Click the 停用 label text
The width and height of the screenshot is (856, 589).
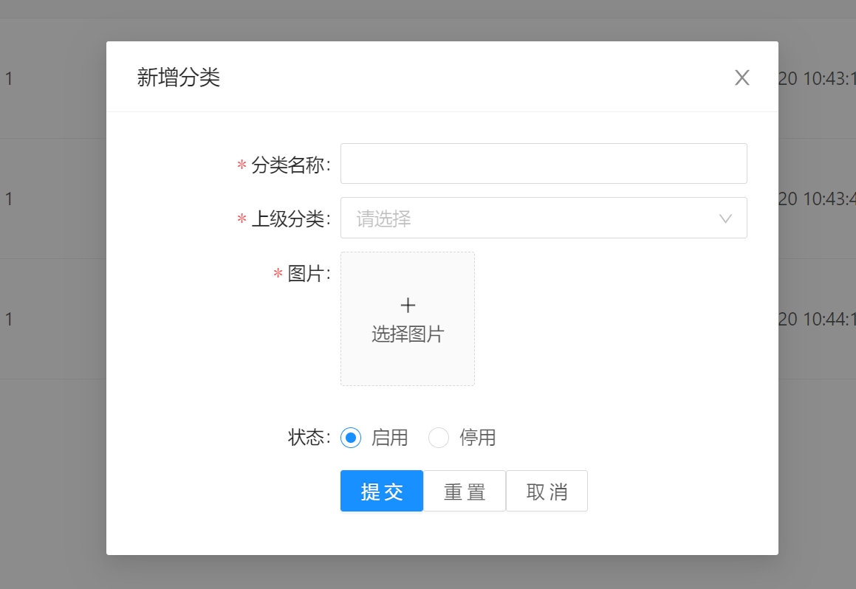point(477,438)
